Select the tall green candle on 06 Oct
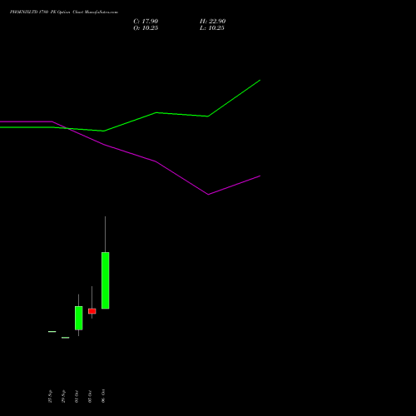Image resolution: width=416 pixels, height=416 pixels. (105, 280)
